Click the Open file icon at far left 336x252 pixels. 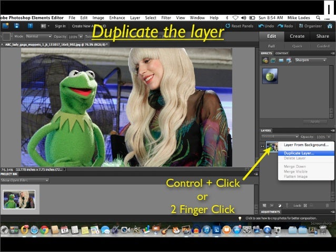pyautogui.click(x=5, y=26)
